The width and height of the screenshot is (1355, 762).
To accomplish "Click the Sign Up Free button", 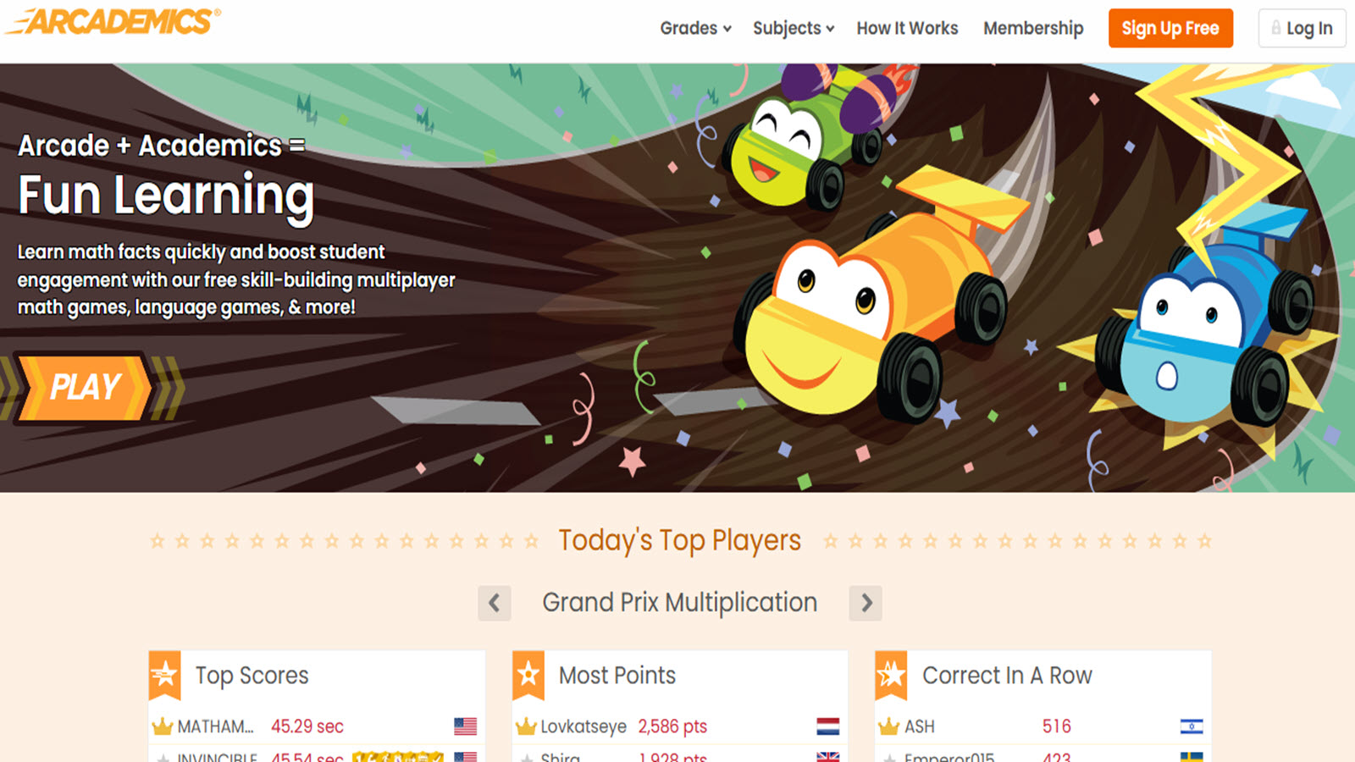I will point(1170,28).
